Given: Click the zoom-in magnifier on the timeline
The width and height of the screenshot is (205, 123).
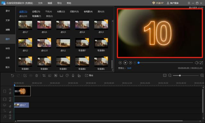Looking at the screenshot, I should coord(202,75).
